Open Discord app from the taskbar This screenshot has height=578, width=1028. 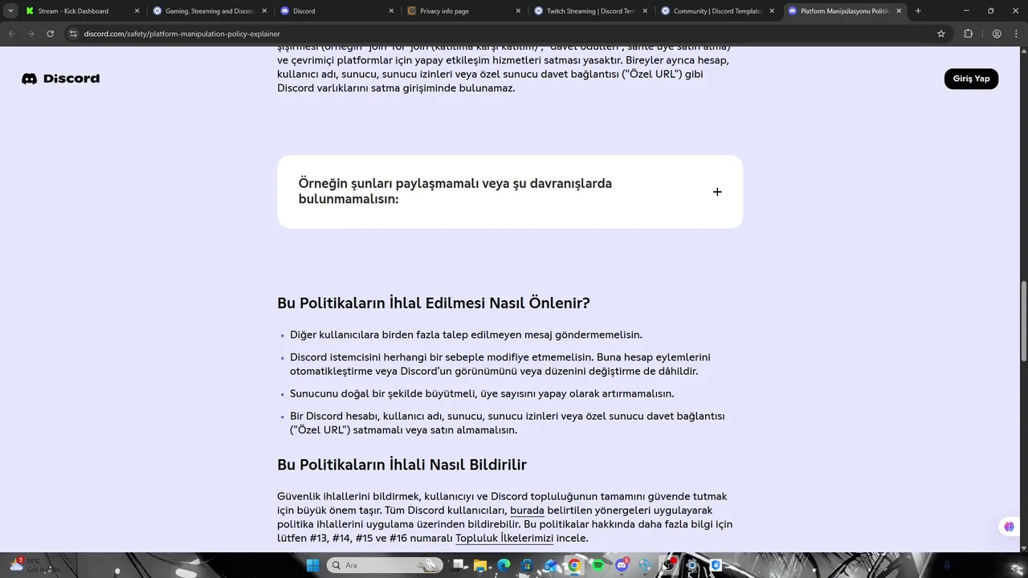[622, 565]
